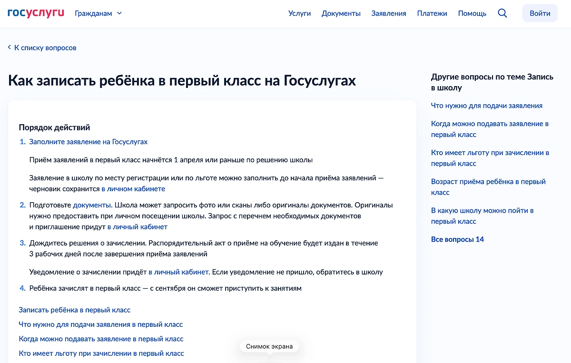This screenshot has width=571, height=363.
Task: Expand the 'Гражданам' dropdown
Action: click(x=98, y=13)
